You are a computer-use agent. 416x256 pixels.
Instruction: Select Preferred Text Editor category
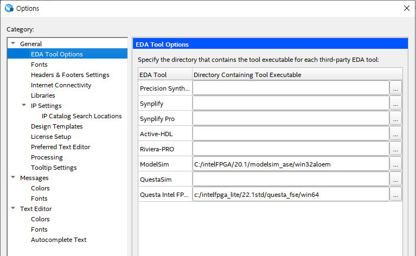[61, 147]
